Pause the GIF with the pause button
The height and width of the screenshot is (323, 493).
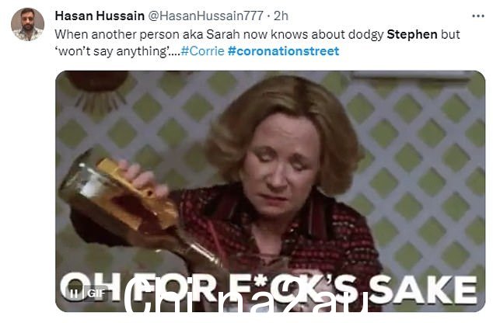pos(74,293)
